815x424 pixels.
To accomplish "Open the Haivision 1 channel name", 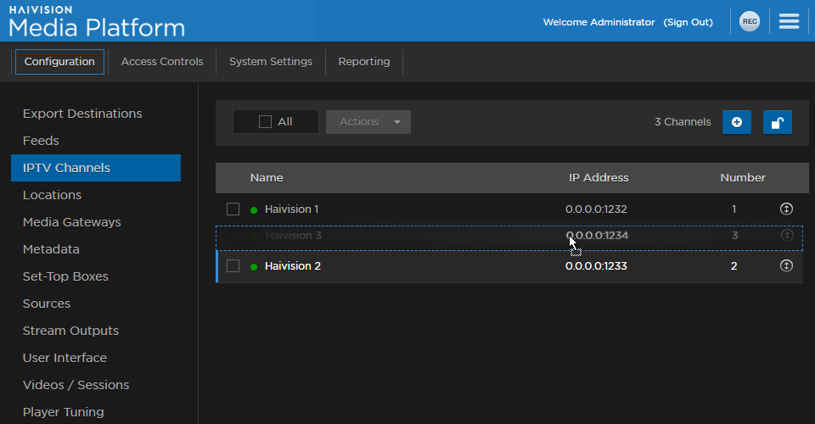I will pos(292,209).
